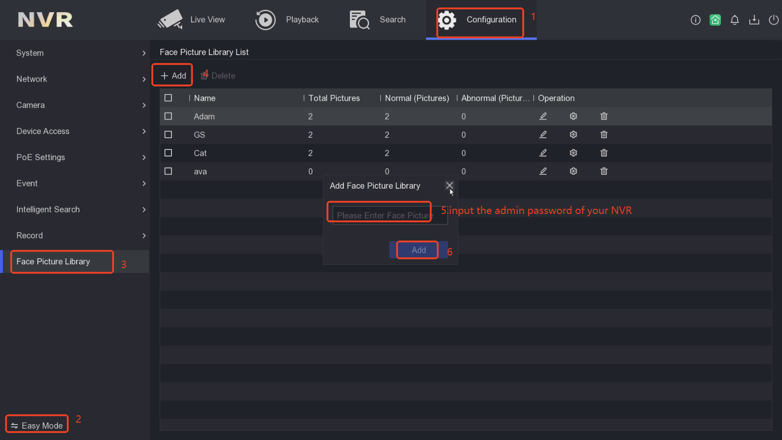Check the Adam row checkbox
Image resolution: width=782 pixels, height=440 pixels.
168,116
